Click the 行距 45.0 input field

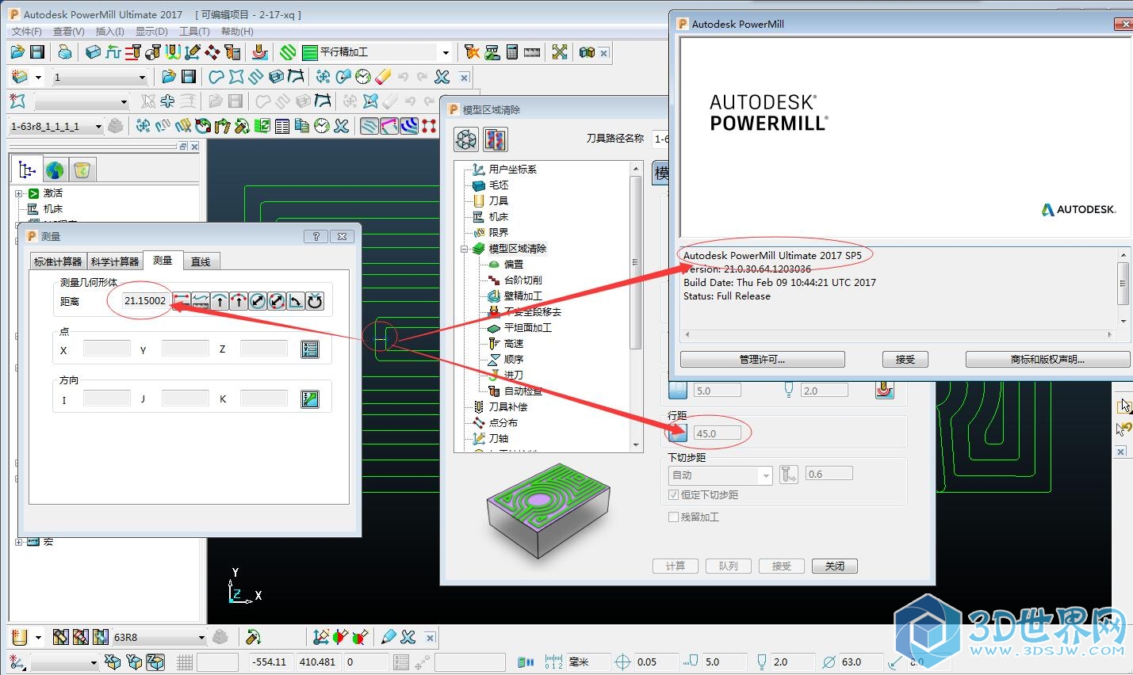coord(718,433)
